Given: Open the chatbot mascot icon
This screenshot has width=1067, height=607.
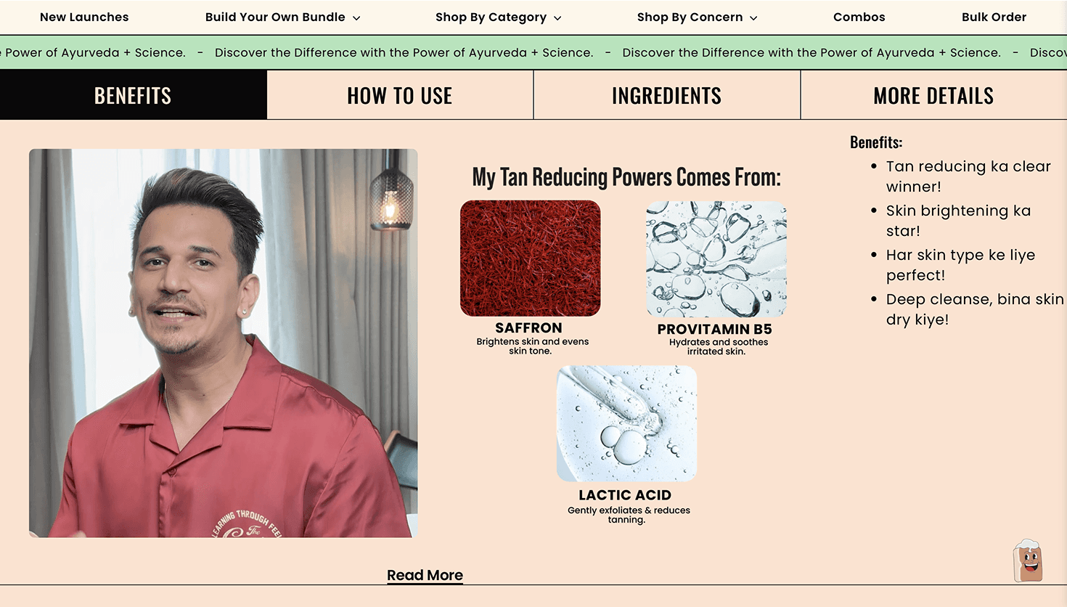Looking at the screenshot, I should click(x=1028, y=561).
